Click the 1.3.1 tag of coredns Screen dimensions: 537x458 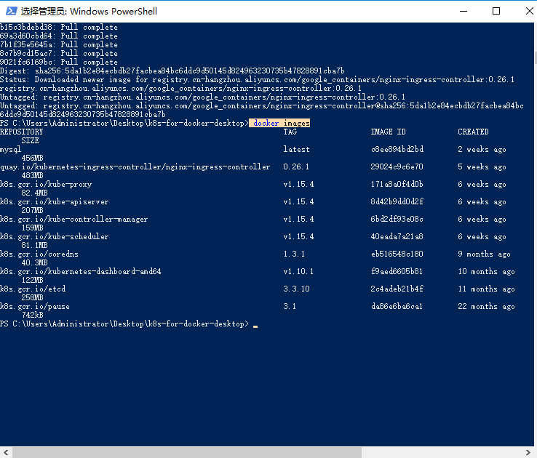tap(294, 254)
